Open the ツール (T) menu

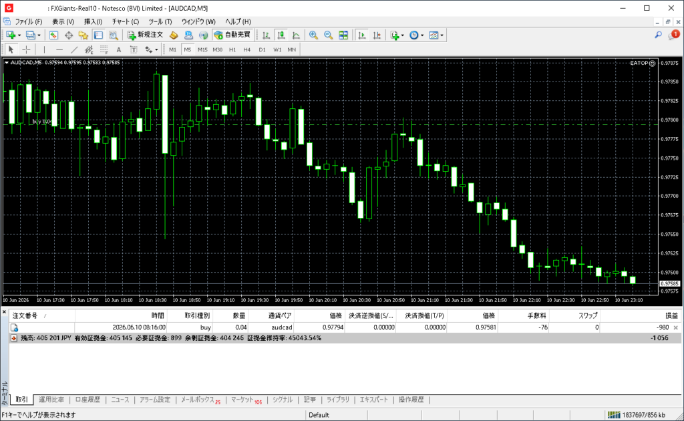pos(160,21)
